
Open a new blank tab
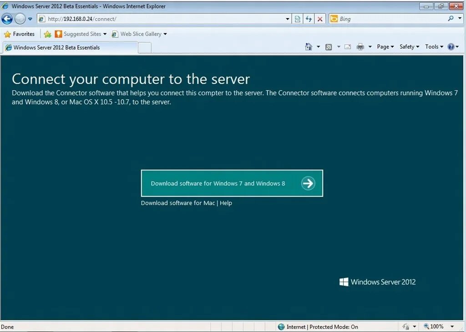[144, 48]
